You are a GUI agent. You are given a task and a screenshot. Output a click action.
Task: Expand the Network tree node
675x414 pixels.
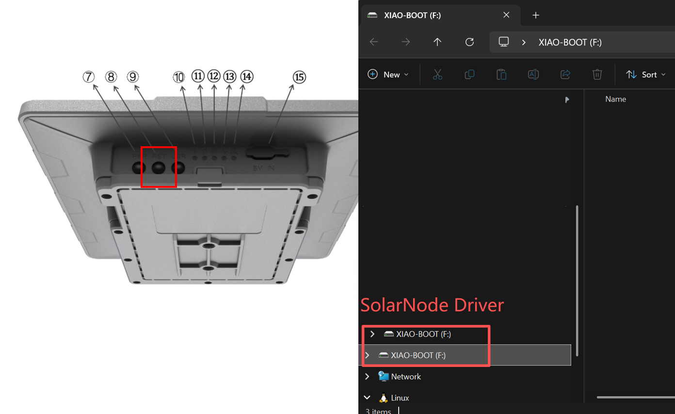click(367, 376)
